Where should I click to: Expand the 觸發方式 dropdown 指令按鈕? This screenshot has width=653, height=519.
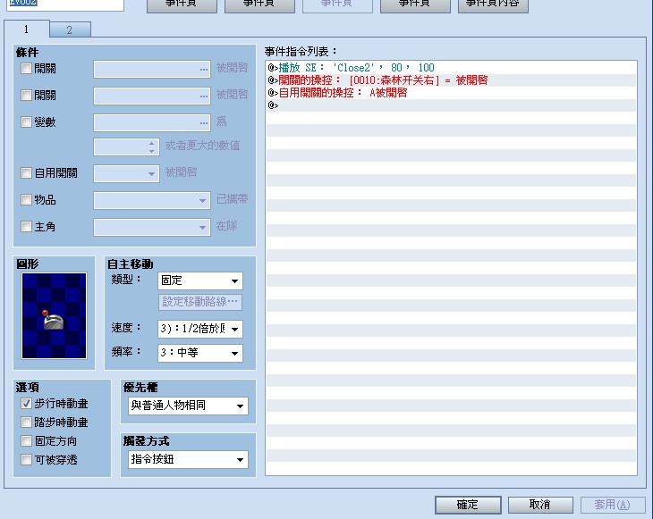tap(188, 459)
